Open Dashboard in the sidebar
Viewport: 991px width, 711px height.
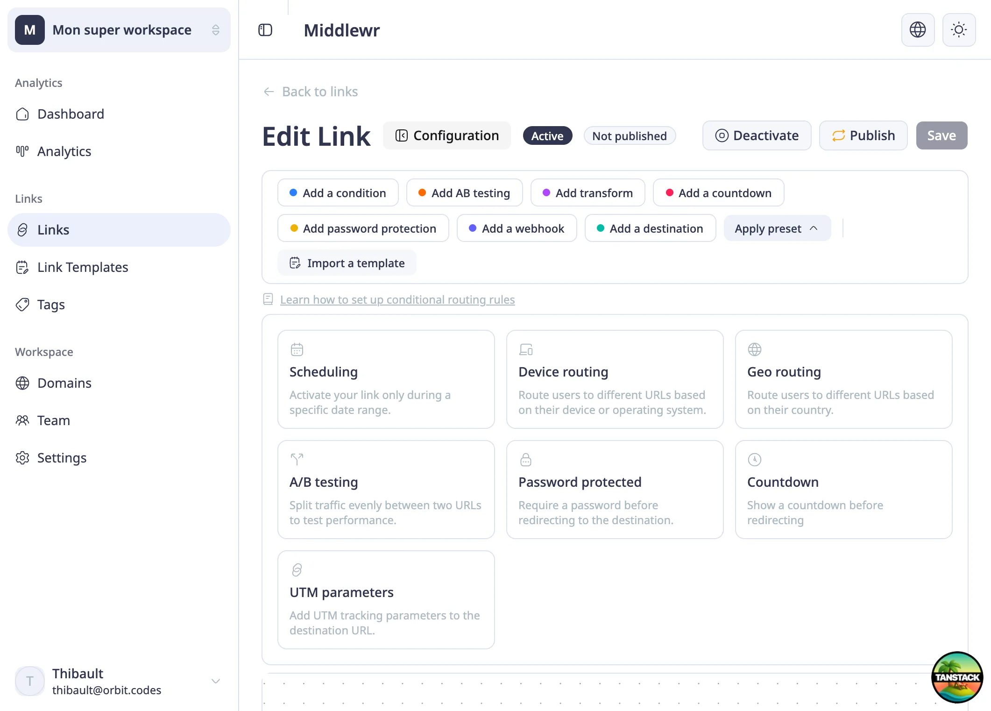tap(119, 114)
